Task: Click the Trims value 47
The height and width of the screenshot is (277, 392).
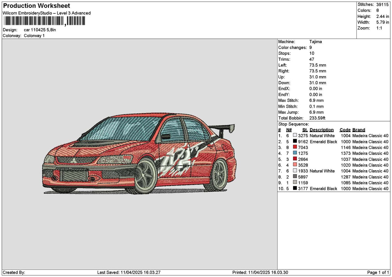Action: click(x=312, y=59)
